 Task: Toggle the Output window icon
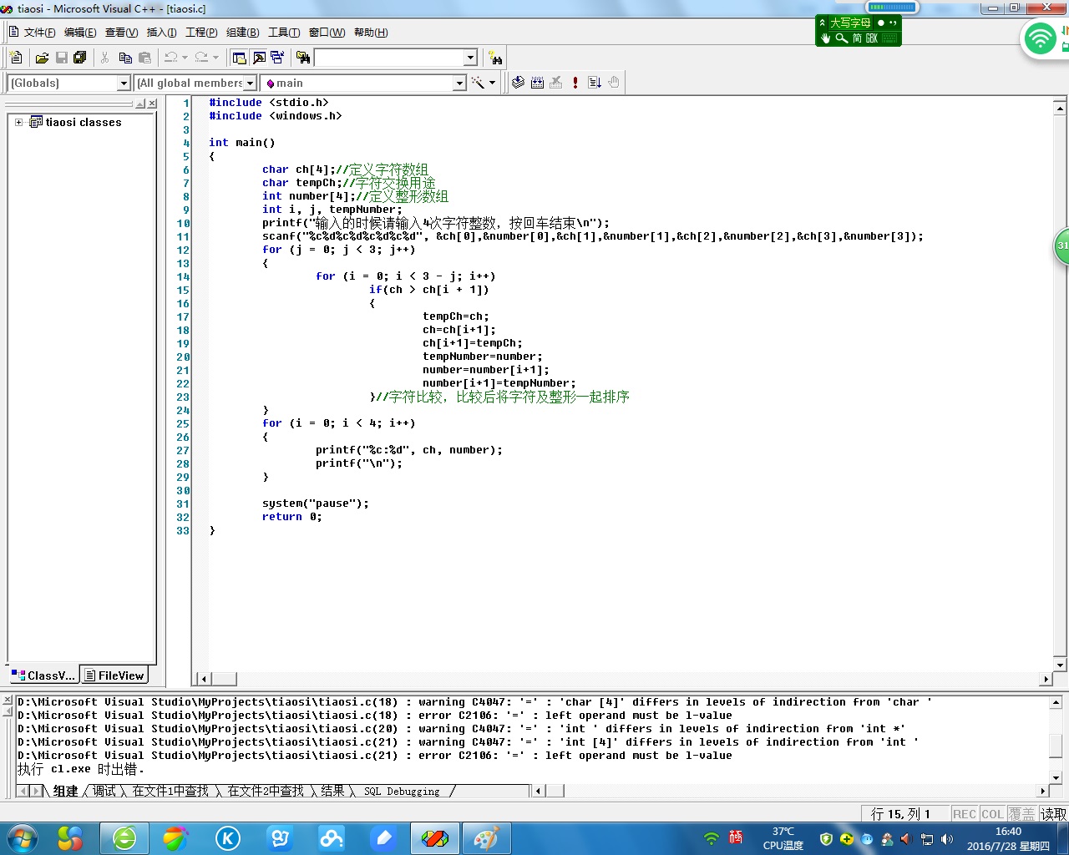tap(259, 58)
